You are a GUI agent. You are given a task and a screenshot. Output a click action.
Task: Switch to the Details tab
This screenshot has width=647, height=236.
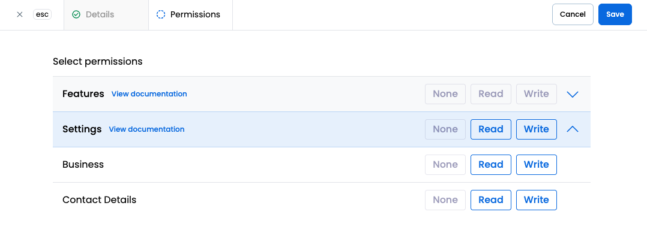point(106,15)
